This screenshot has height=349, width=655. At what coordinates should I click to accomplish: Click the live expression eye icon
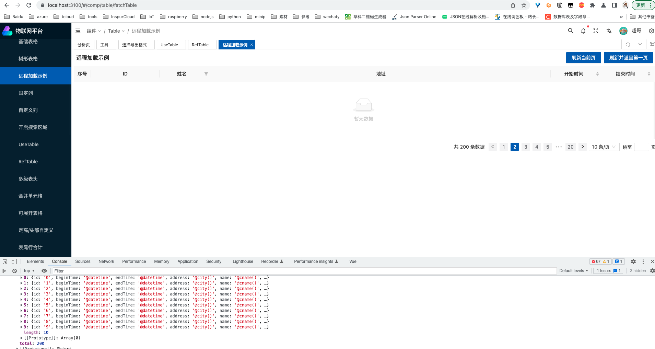pyautogui.click(x=44, y=271)
